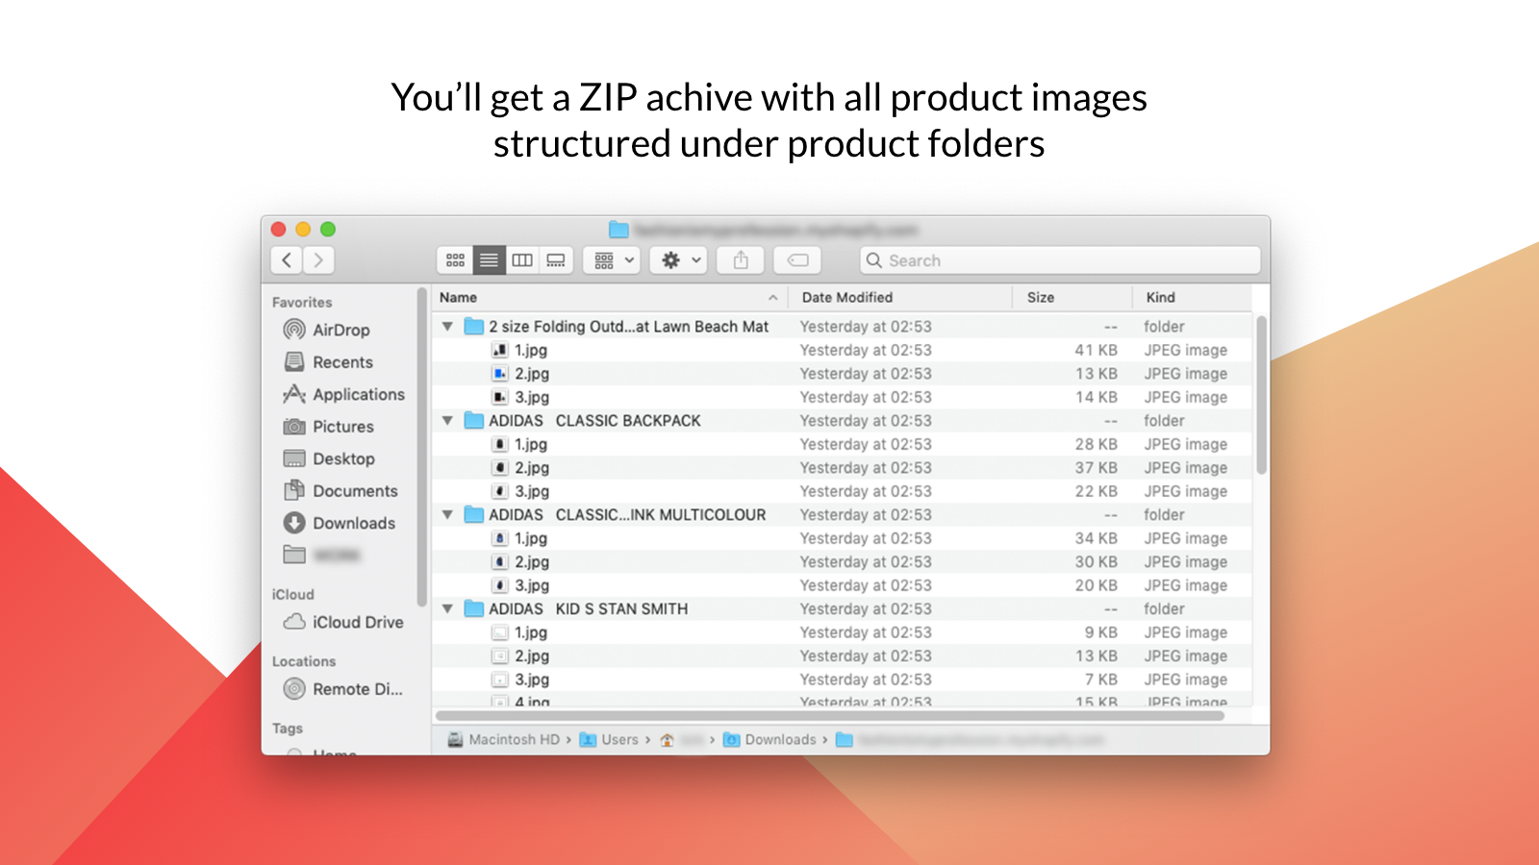The height and width of the screenshot is (865, 1539).
Task: Click the Edit Tags toolbar icon
Action: pos(797,260)
